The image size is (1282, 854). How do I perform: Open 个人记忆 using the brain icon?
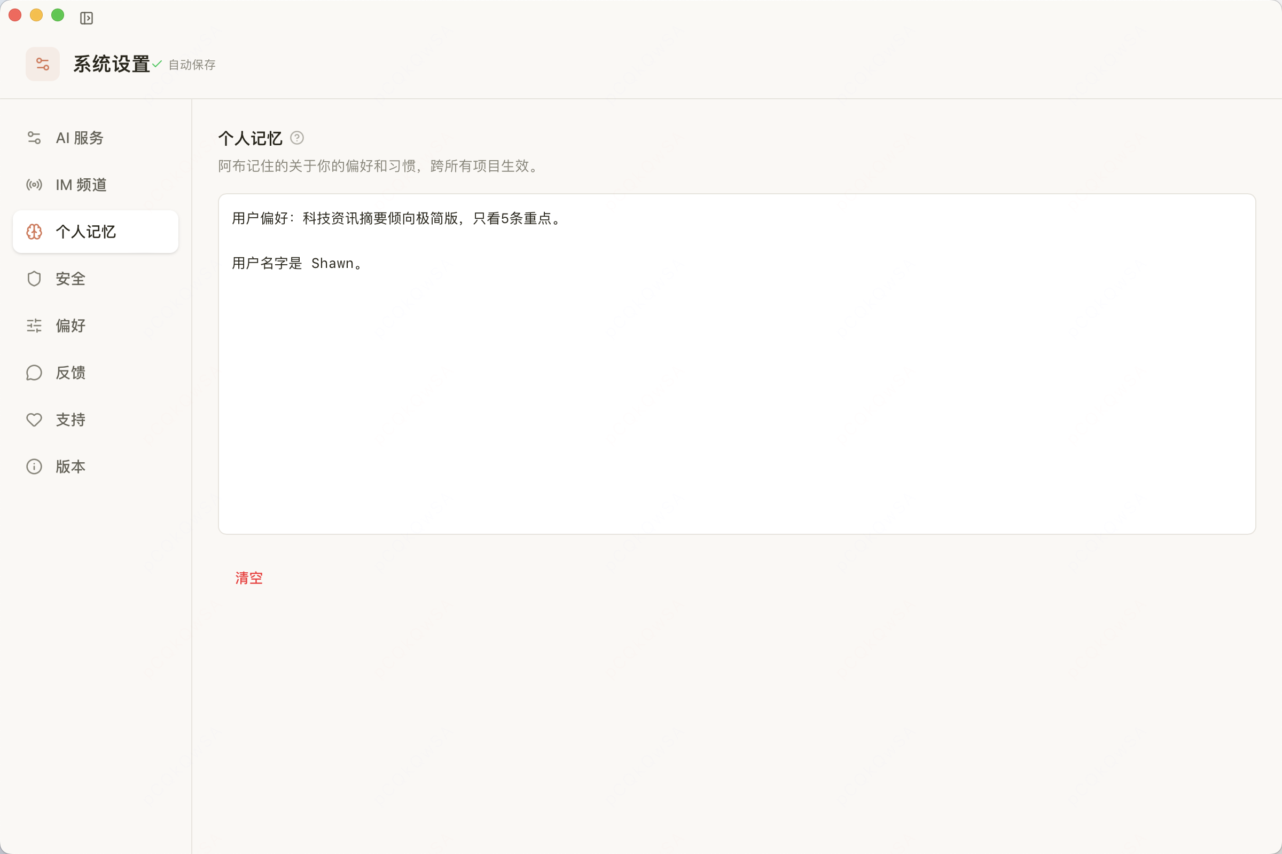point(34,232)
